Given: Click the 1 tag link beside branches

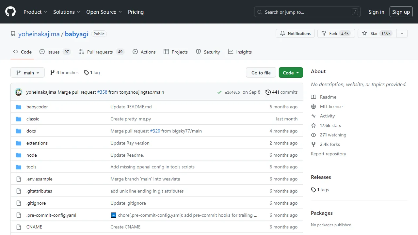Looking at the screenshot, I should tap(92, 72).
